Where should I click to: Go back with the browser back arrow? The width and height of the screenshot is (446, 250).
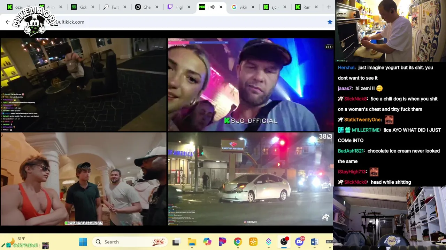[x=8, y=22]
